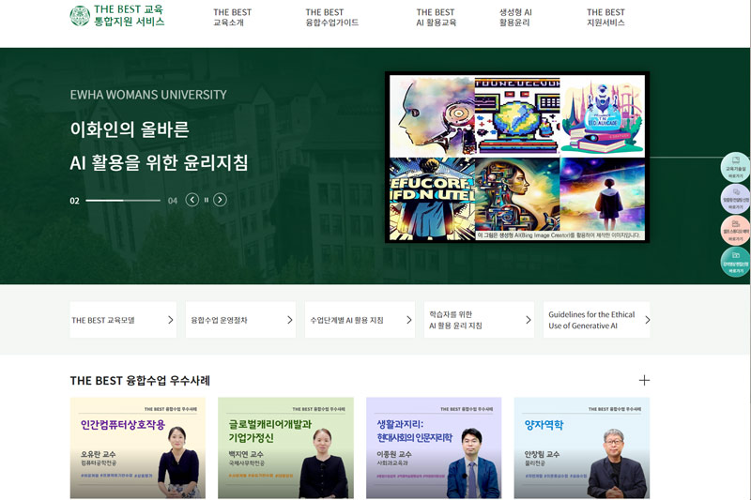Open THE BEST 교육소개 menu
Viewport: 751px width, 500px height.
coord(232,17)
